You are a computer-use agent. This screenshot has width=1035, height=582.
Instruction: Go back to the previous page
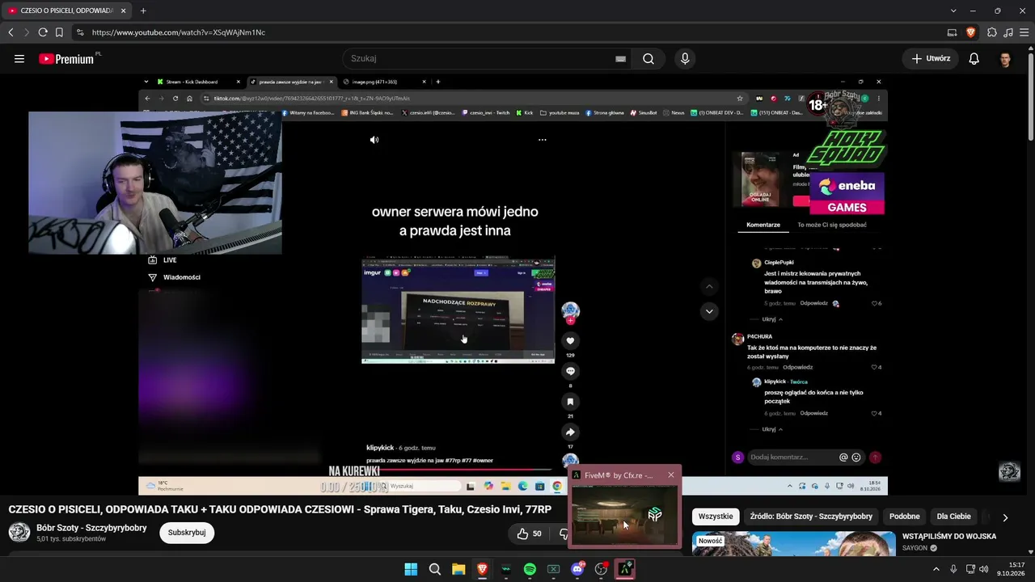coord(11,32)
